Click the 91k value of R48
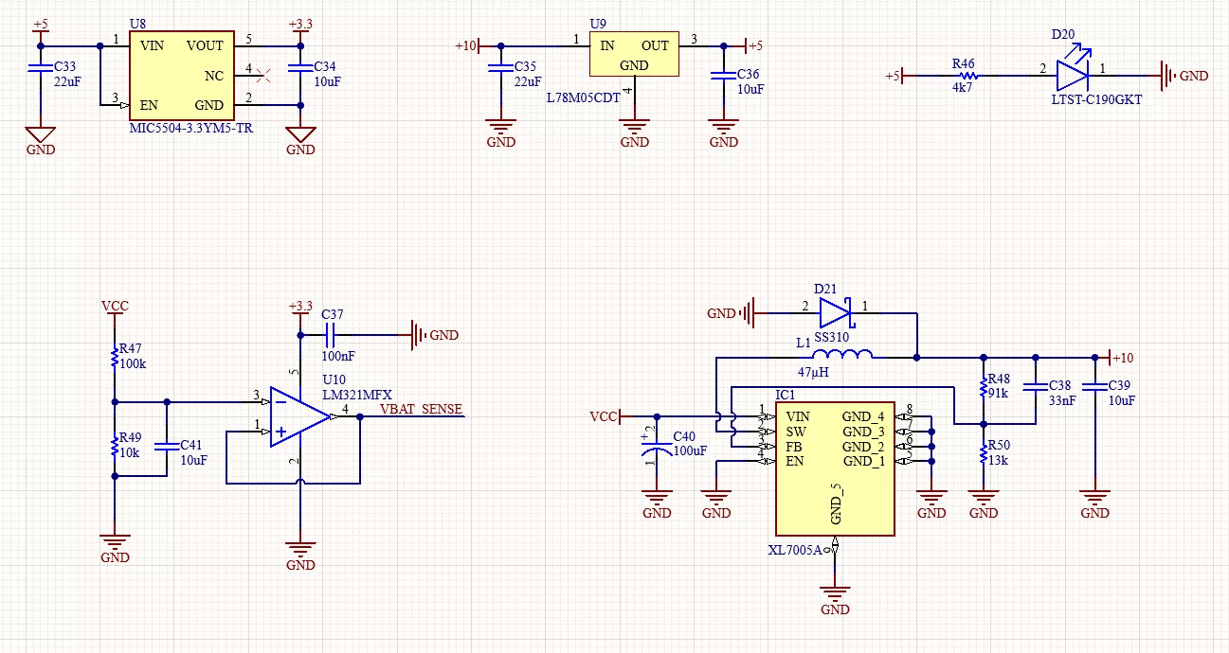1229x653 pixels. point(998,392)
